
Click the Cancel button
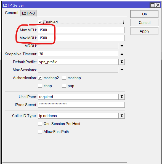coord(144,23)
